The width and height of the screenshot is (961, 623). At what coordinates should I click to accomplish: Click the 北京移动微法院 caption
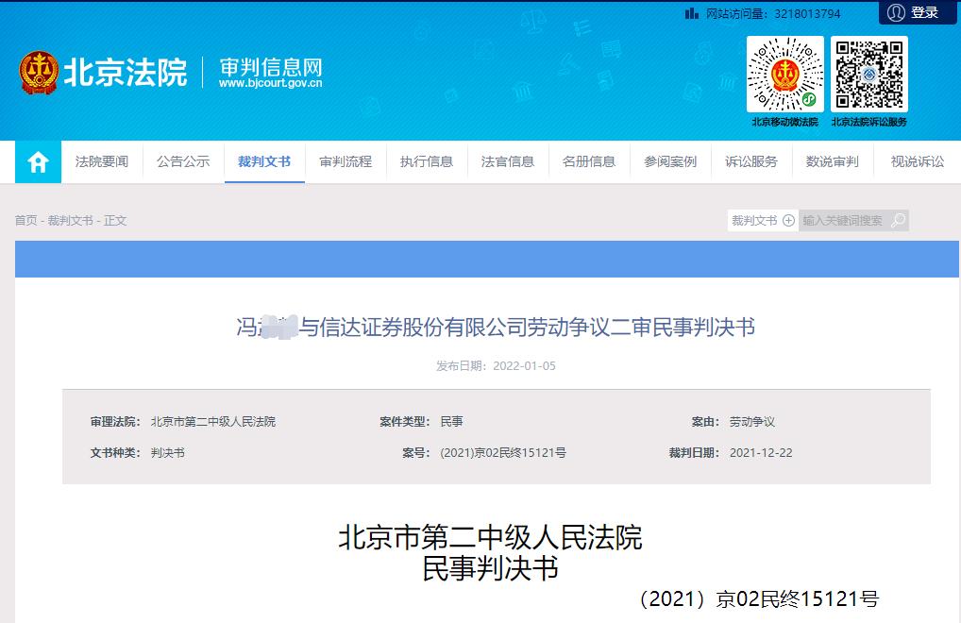pyautogui.click(x=785, y=122)
